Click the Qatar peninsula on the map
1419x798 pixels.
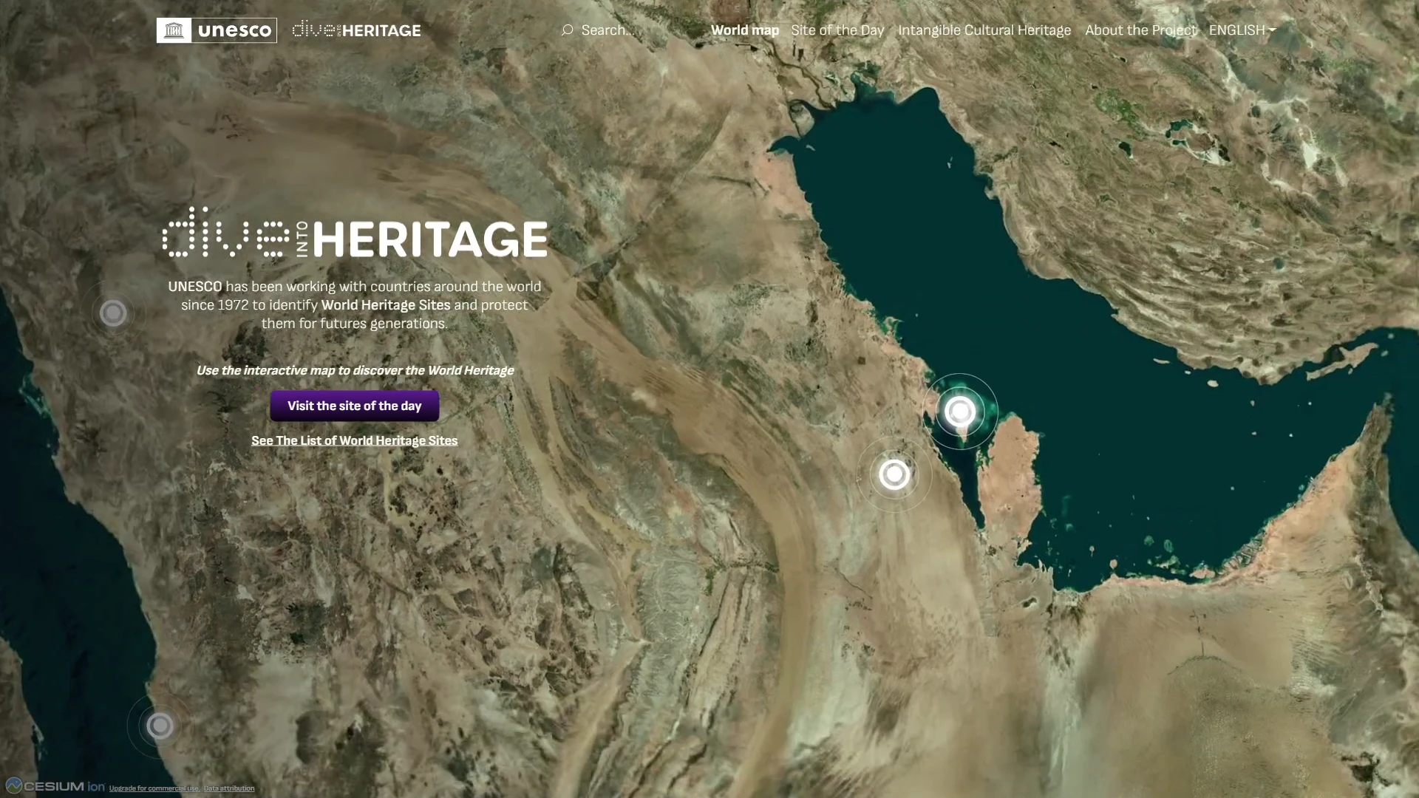[1010, 473]
